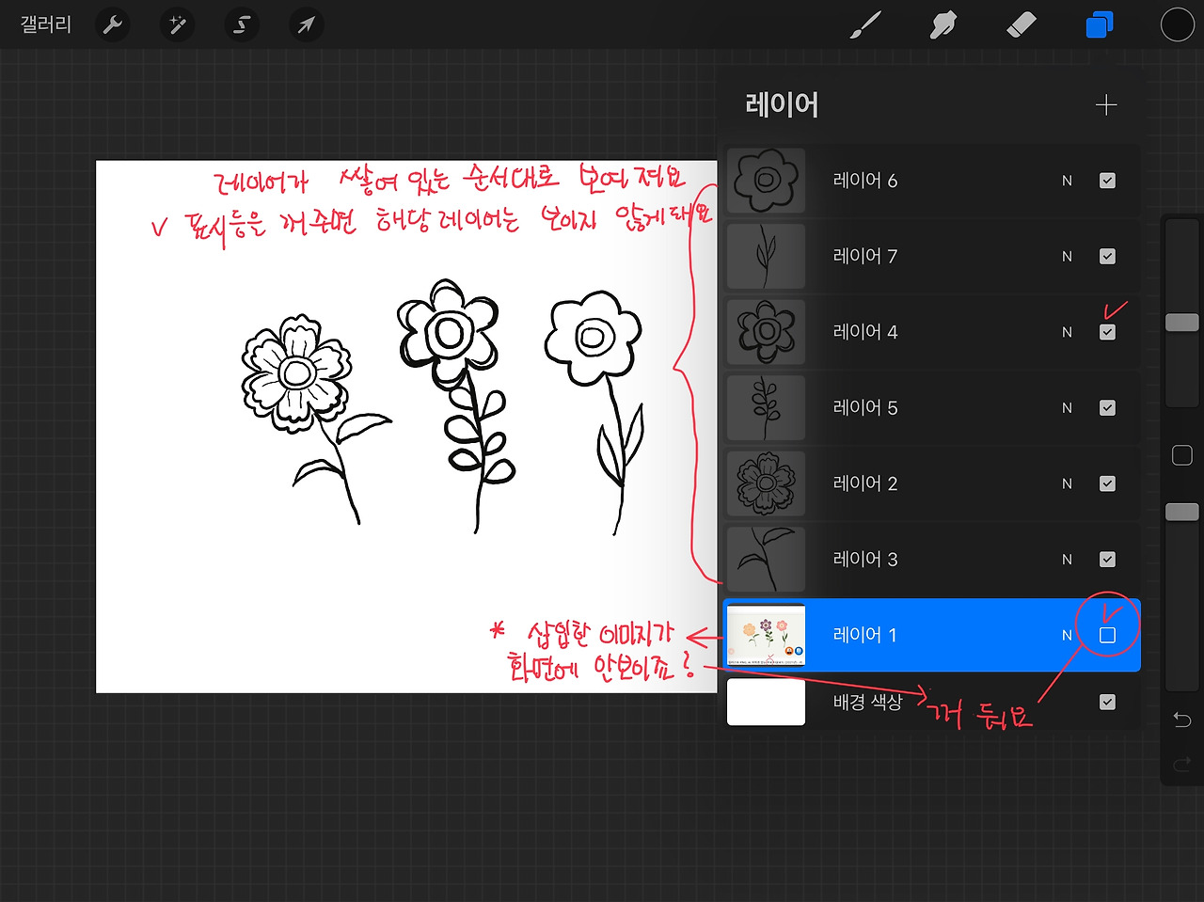Open blend mode N for 레이어 7
The image size is (1204, 902).
coord(1067,256)
